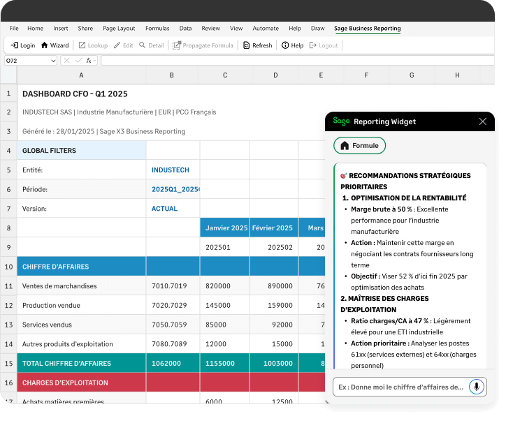The height and width of the screenshot is (423, 506).
Task: Click the period cell starting 2025Q1_2025
Action: (x=173, y=189)
